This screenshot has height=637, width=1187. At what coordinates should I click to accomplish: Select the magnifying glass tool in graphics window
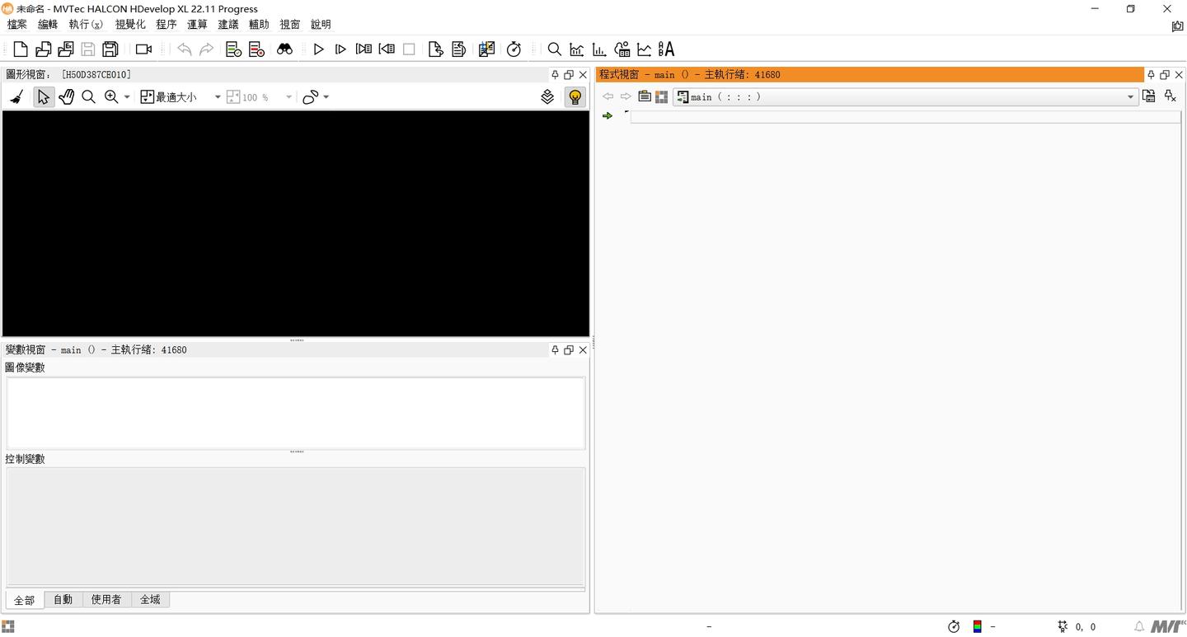click(88, 97)
